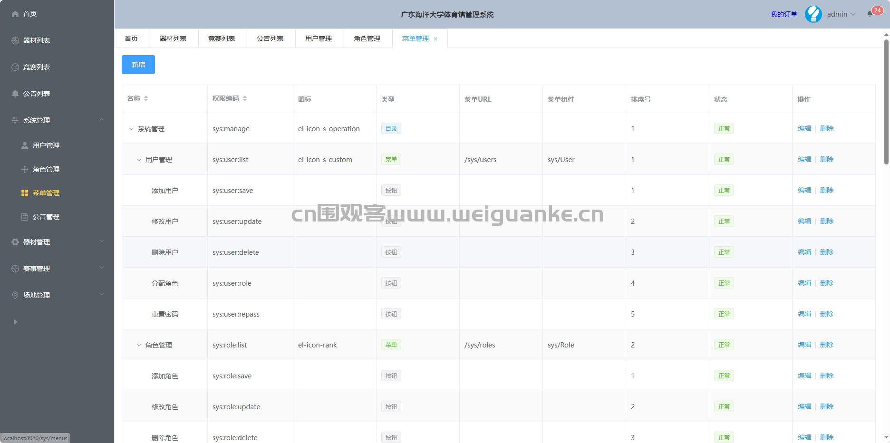
Task: Click the notification bell icon
Action: (x=870, y=14)
